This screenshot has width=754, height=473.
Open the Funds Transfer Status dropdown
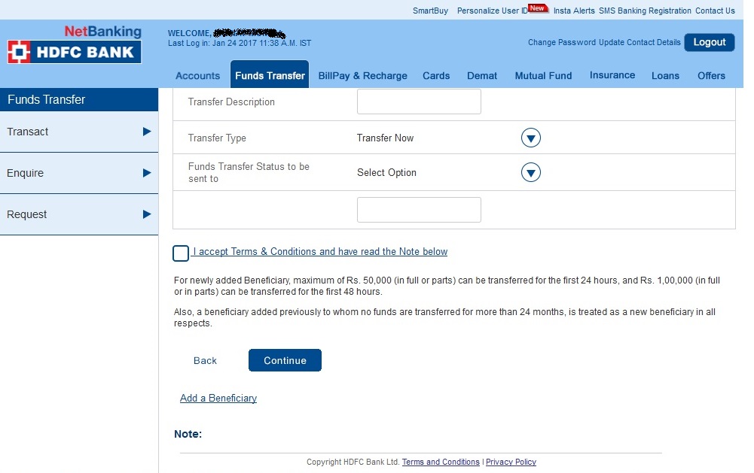[530, 172]
